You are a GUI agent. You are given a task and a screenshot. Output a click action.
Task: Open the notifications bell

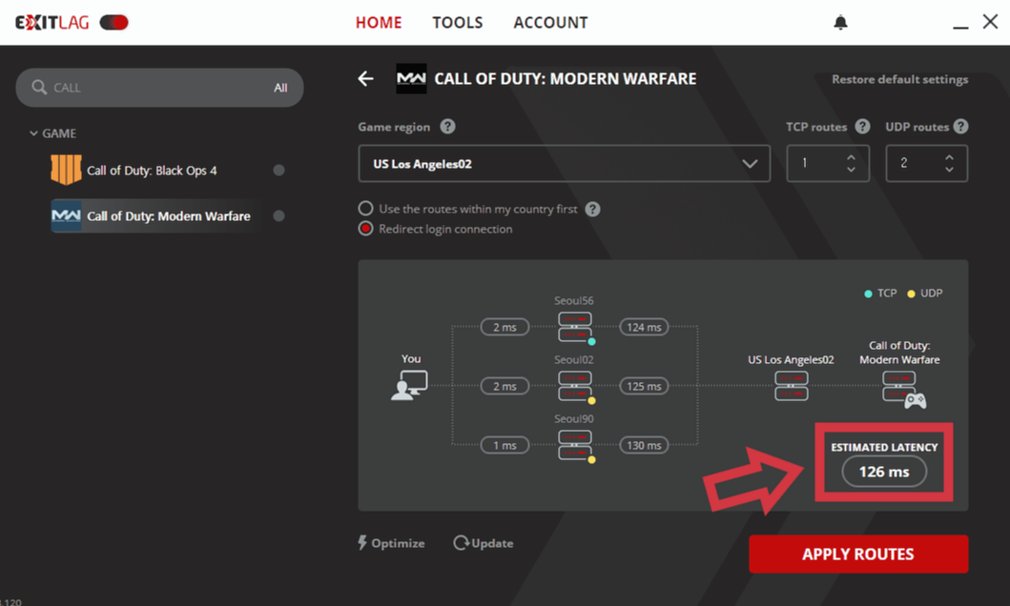click(840, 23)
